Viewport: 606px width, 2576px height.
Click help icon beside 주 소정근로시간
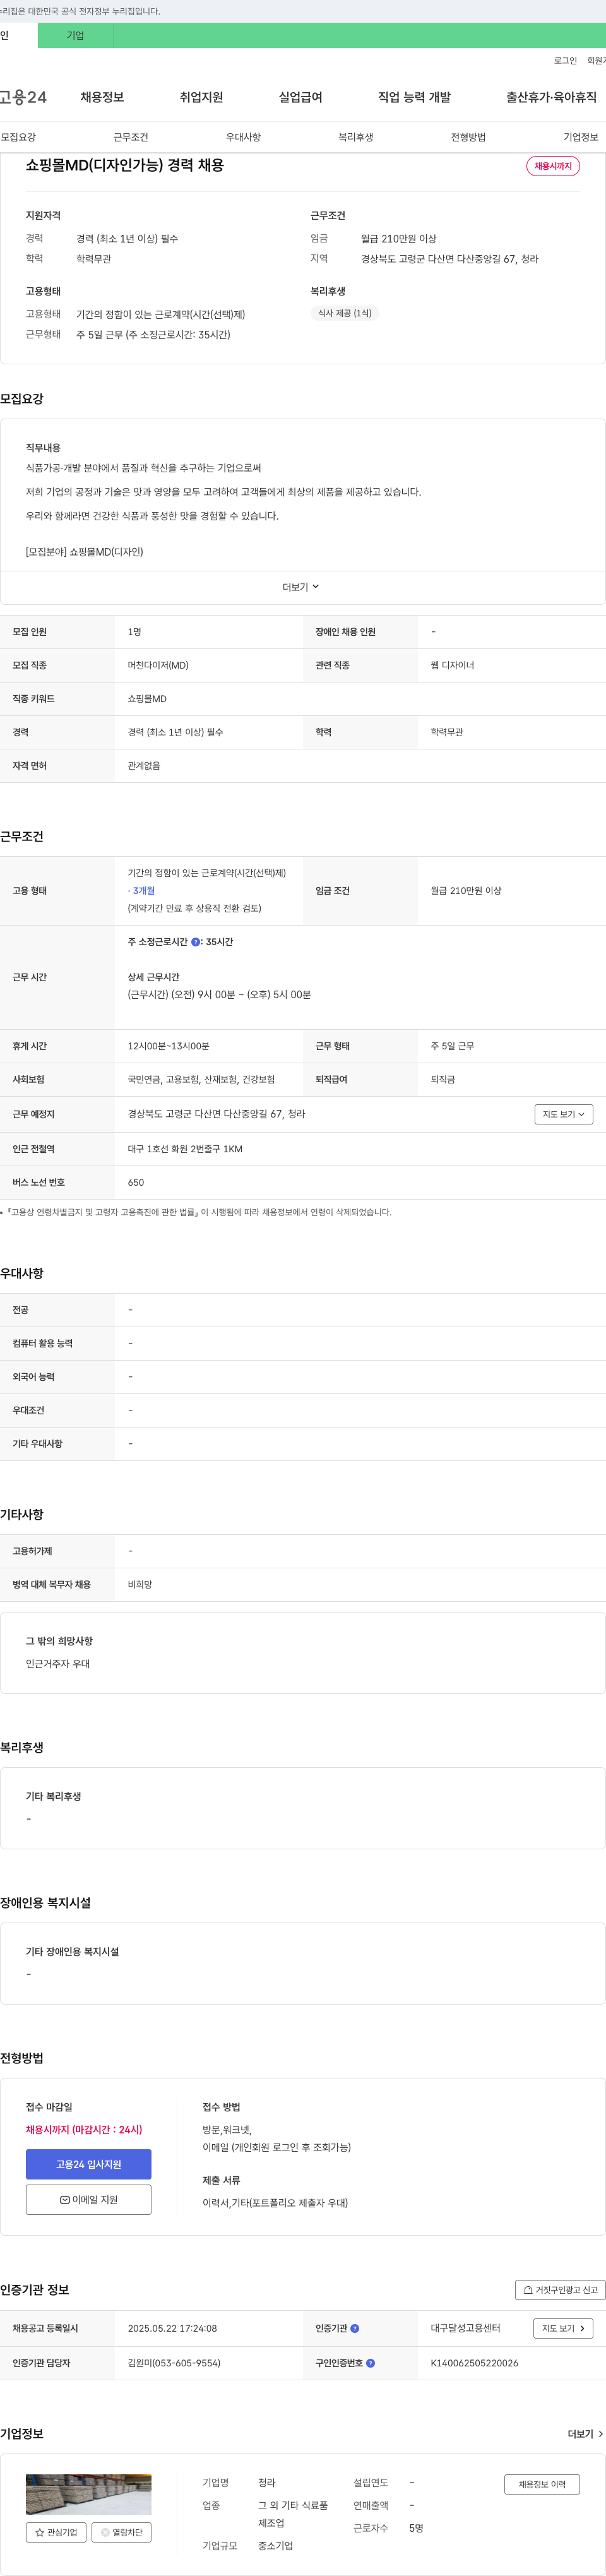click(196, 942)
